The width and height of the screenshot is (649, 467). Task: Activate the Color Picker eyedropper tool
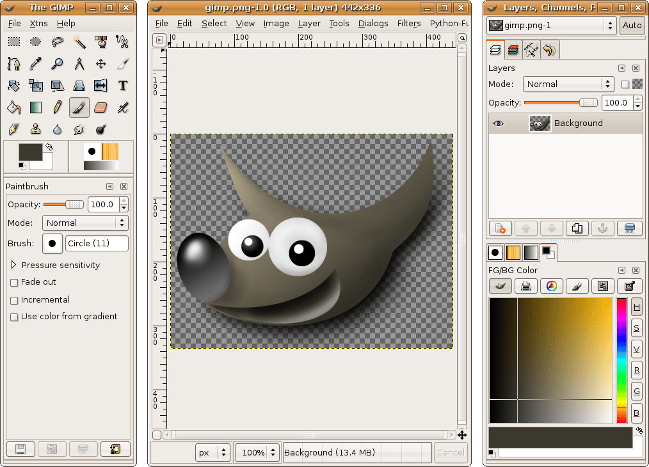pos(36,63)
